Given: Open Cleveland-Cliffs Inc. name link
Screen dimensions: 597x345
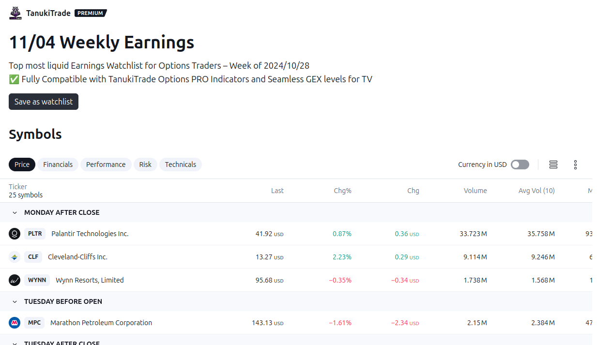Looking at the screenshot, I should point(77,257).
